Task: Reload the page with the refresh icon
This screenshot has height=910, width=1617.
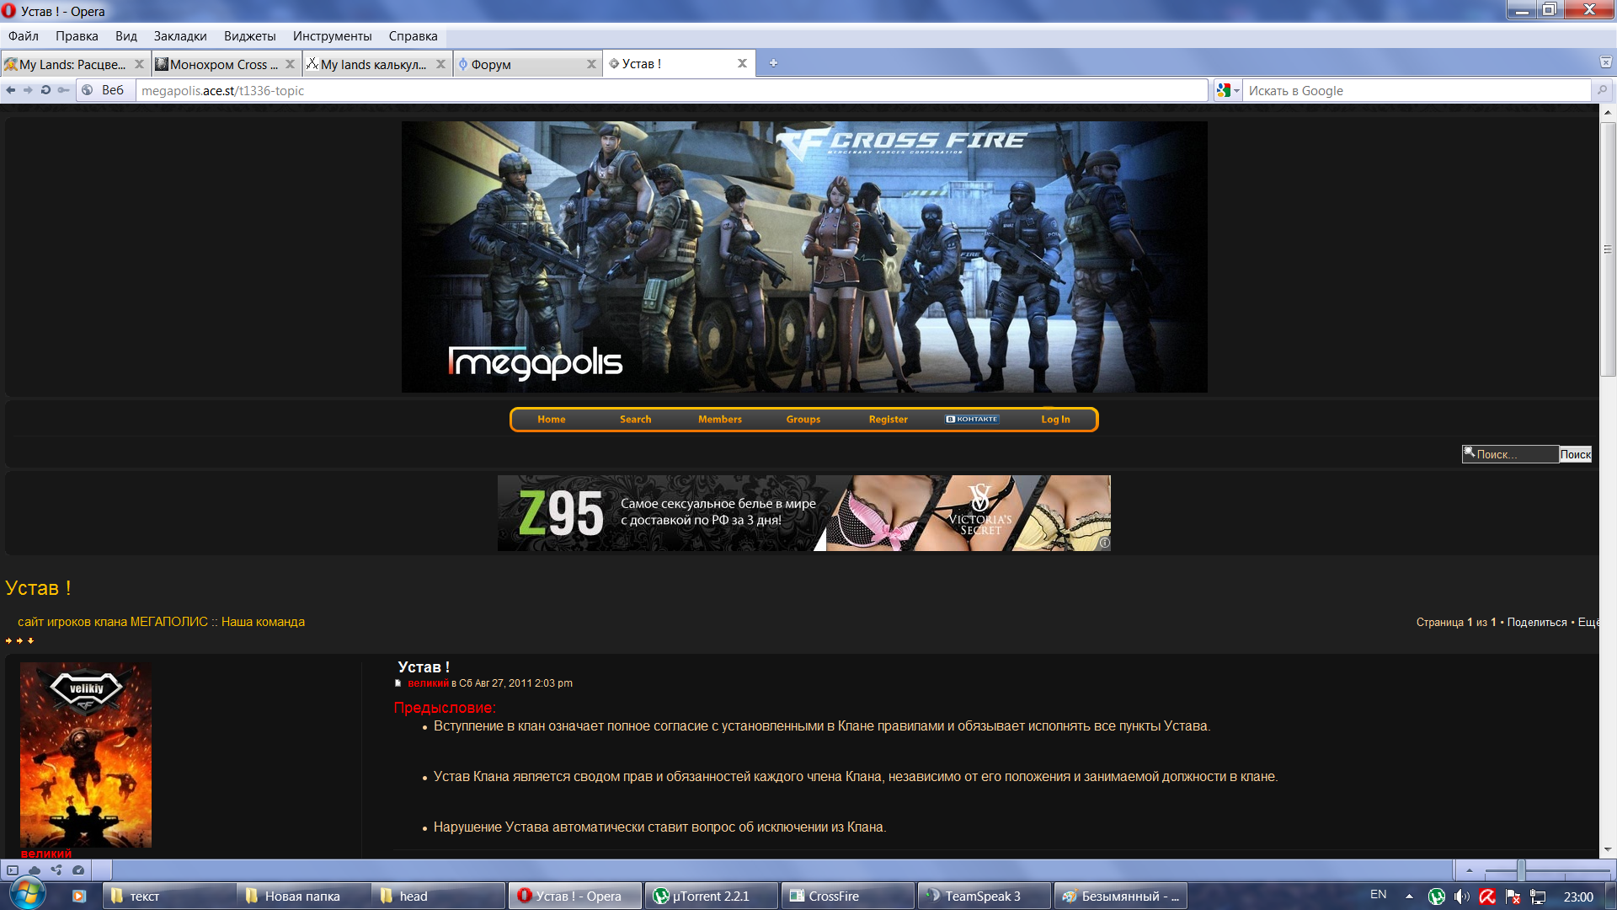Action: tap(45, 90)
